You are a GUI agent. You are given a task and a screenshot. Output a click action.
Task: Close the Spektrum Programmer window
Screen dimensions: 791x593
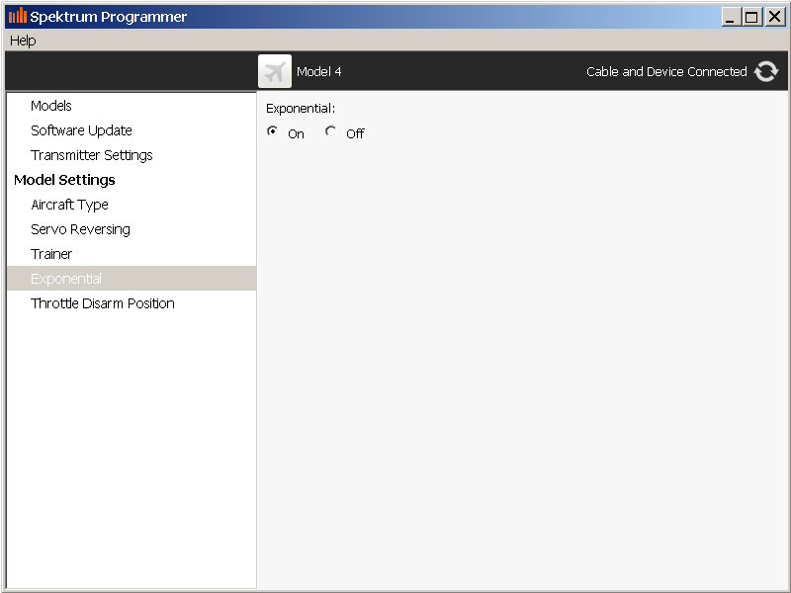click(774, 17)
